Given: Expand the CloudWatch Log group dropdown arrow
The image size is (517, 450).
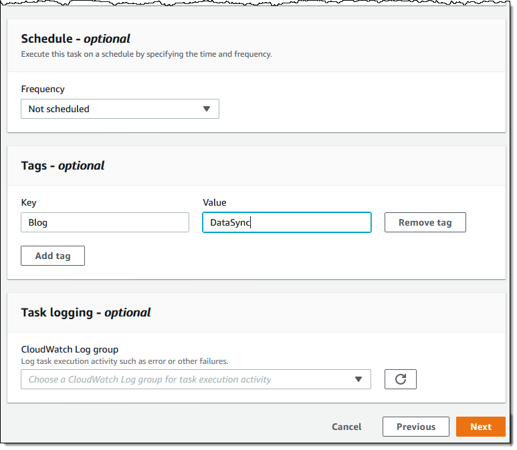Looking at the screenshot, I should (358, 379).
